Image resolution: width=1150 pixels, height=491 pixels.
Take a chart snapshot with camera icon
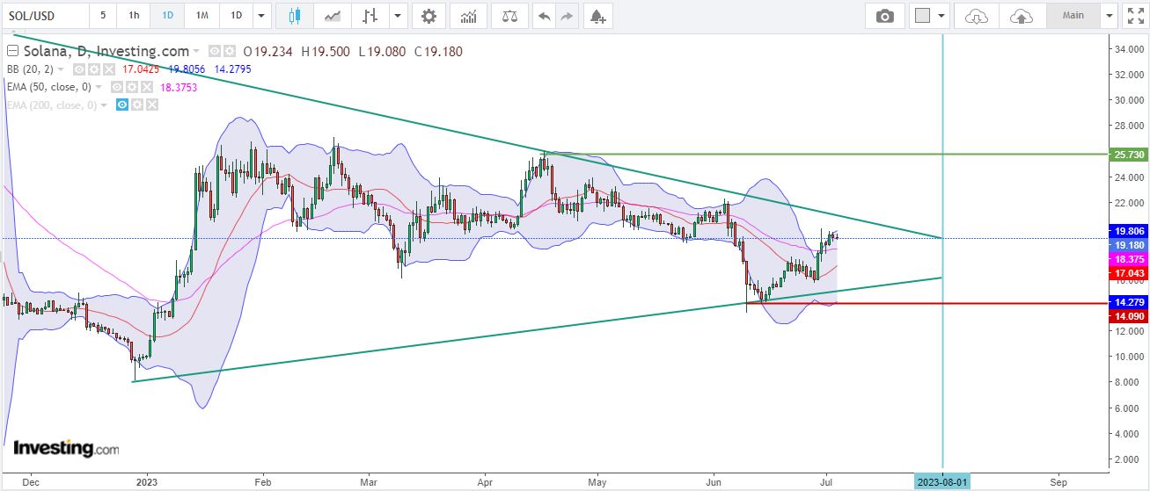point(884,16)
